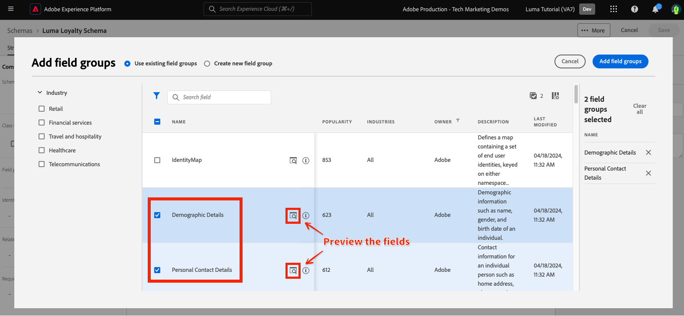Screen dimensions: 684x316
Task: Open the user profile avatar
Action: pos(676,9)
